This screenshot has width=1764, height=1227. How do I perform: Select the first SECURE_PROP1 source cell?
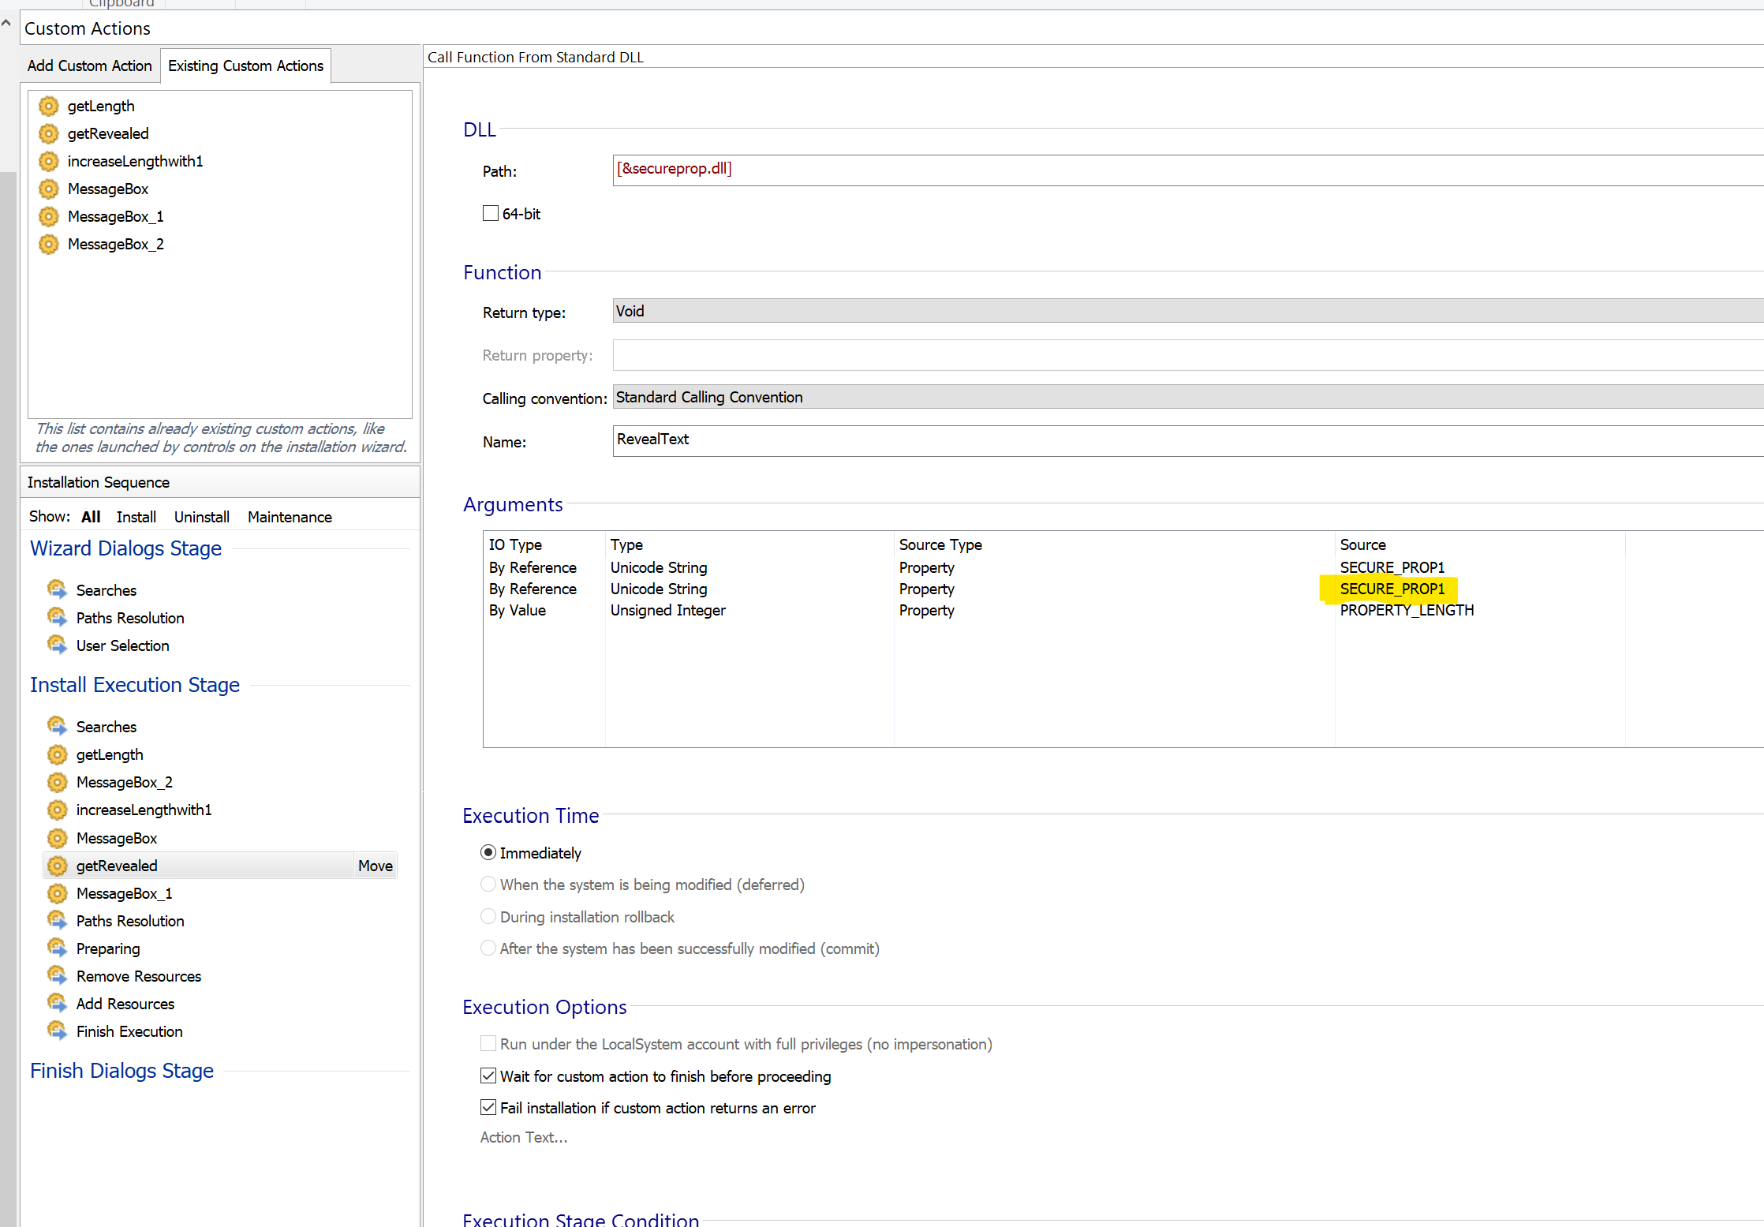point(1392,567)
